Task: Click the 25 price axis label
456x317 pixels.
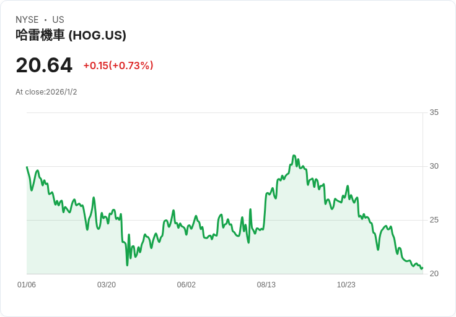Action: point(434,220)
